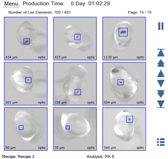The width and height of the screenshot is (168, 159).
Task: Select the 301 µm defect thumbnail
Action: point(26,84)
